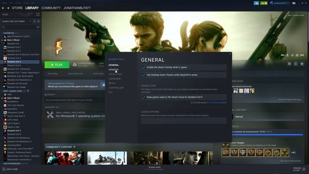
Task: Open the Store Page link
Action: (53, 73)
